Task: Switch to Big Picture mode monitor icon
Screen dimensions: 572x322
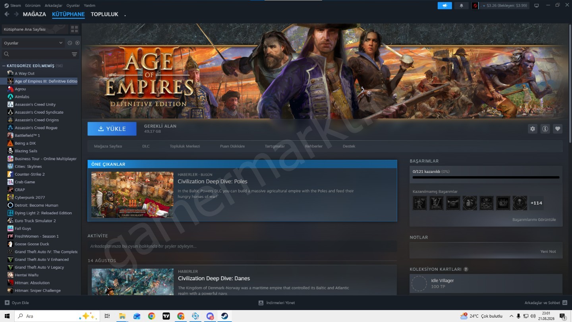Action: pos(537,6)
